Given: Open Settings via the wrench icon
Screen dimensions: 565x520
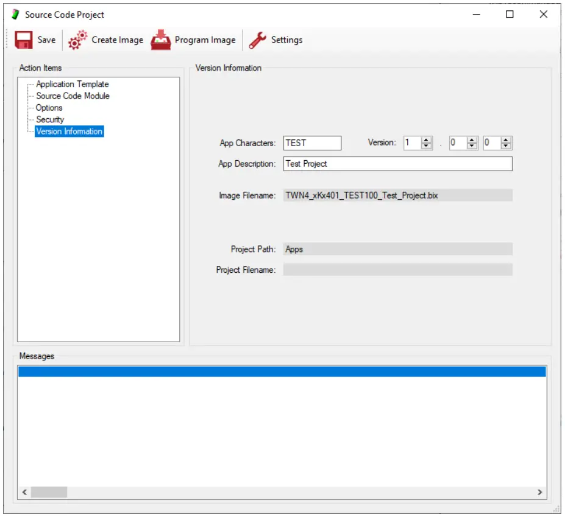Looking at the screenshot, I should (258, 40).
